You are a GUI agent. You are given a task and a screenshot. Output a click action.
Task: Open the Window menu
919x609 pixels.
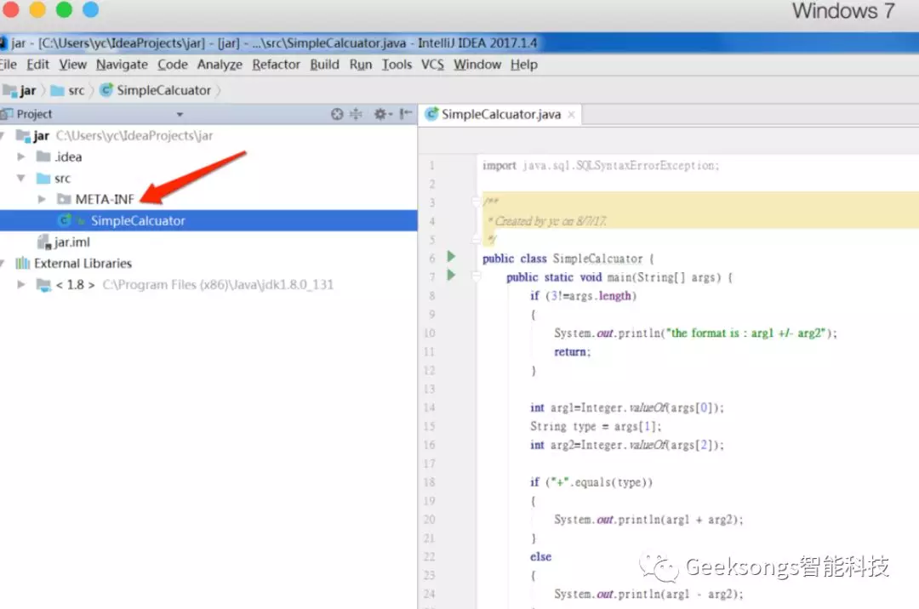(477, 65)
